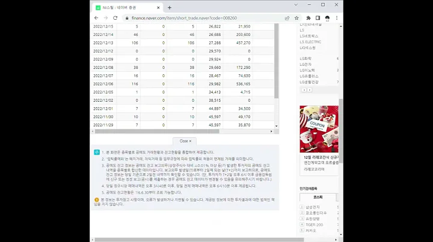Click the value 203,600 in the table
Viewport: 433px width, 242px height.
pos(243,35)
